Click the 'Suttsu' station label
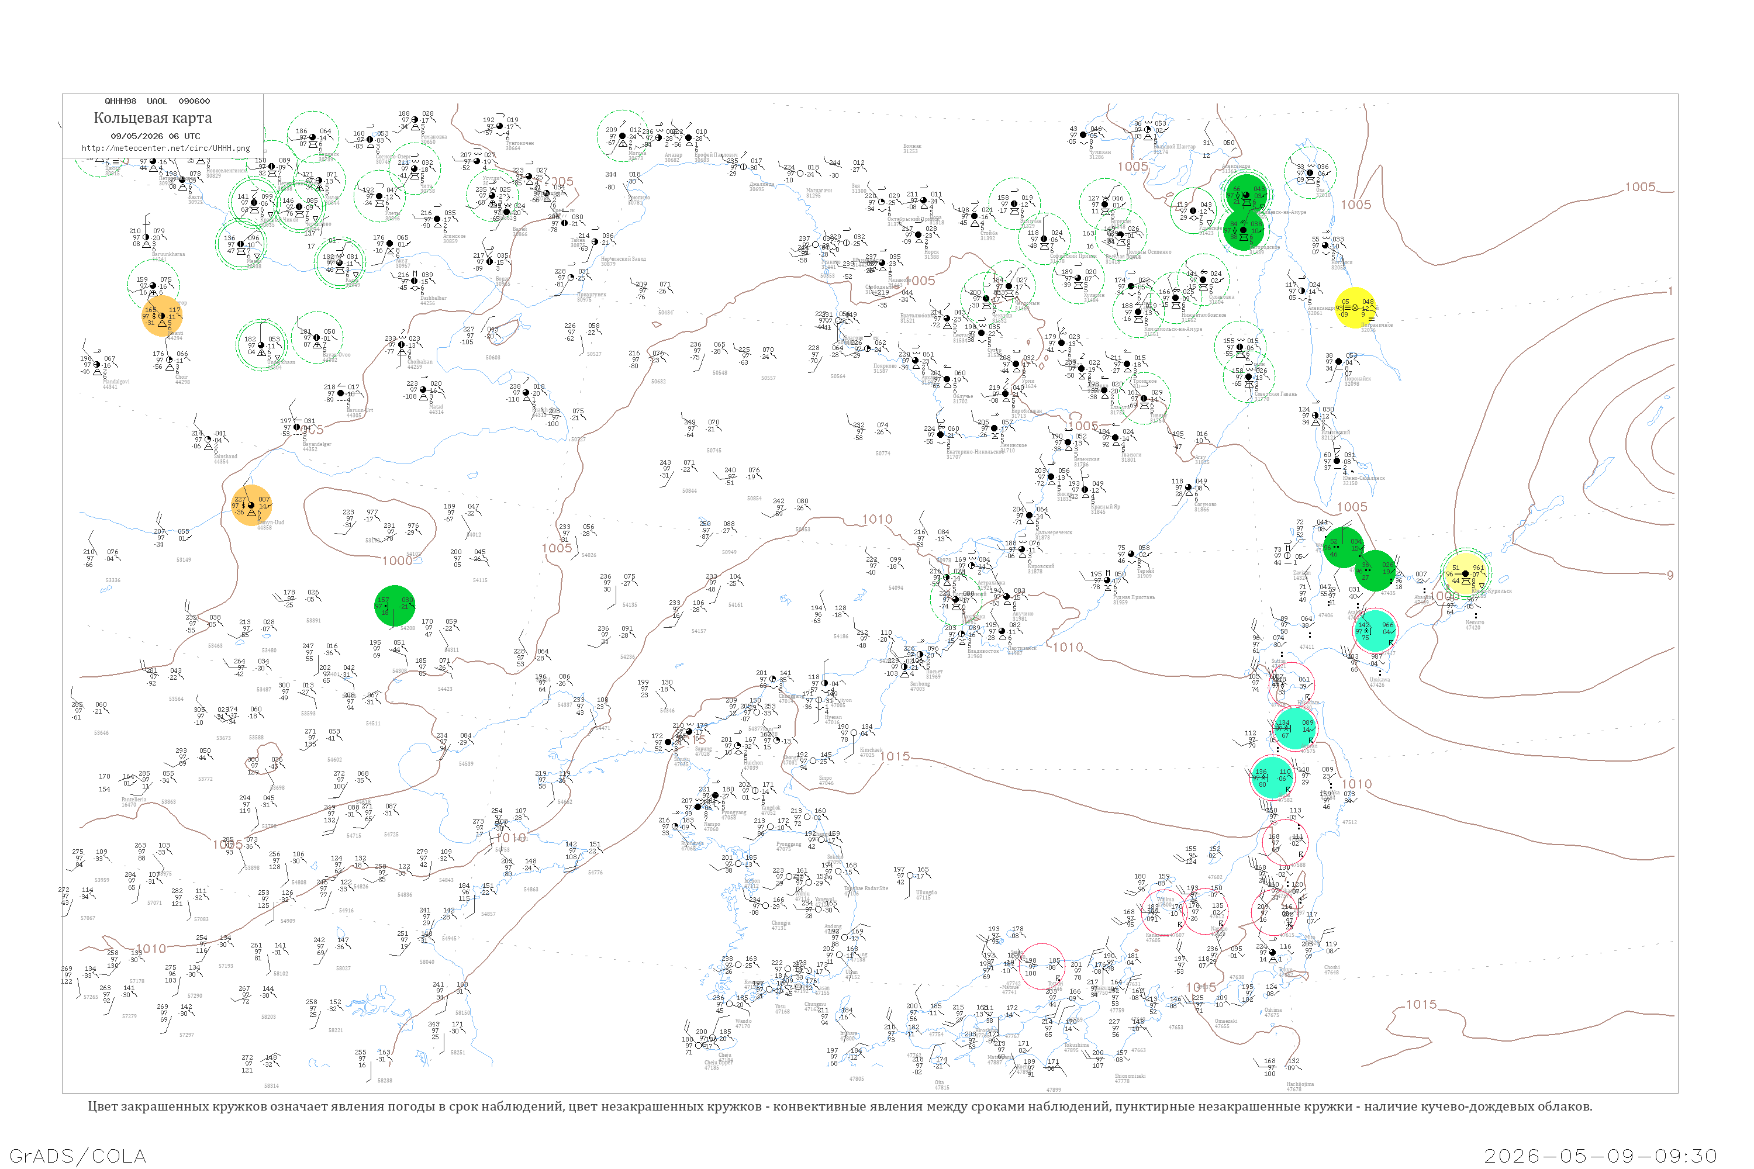 point(1278,660)
